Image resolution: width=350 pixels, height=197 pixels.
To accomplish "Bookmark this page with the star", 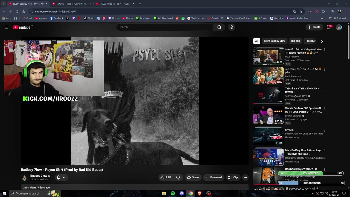I will click(x=301, y=11).
